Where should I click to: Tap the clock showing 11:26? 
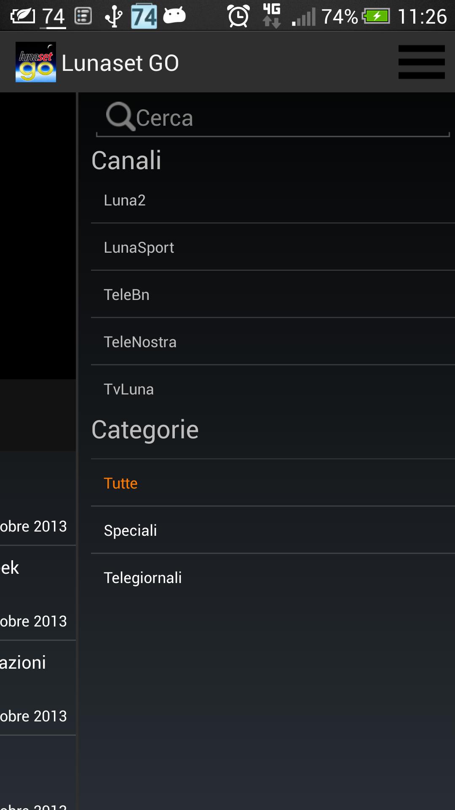coord(422,17)
